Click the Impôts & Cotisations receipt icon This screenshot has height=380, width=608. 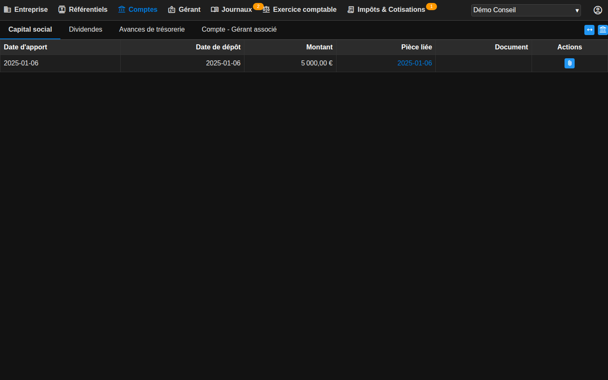click(x=350, y=10)
